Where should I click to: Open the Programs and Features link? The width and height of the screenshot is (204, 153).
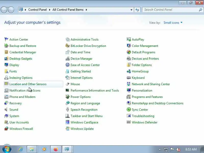(x=147, y=97)
